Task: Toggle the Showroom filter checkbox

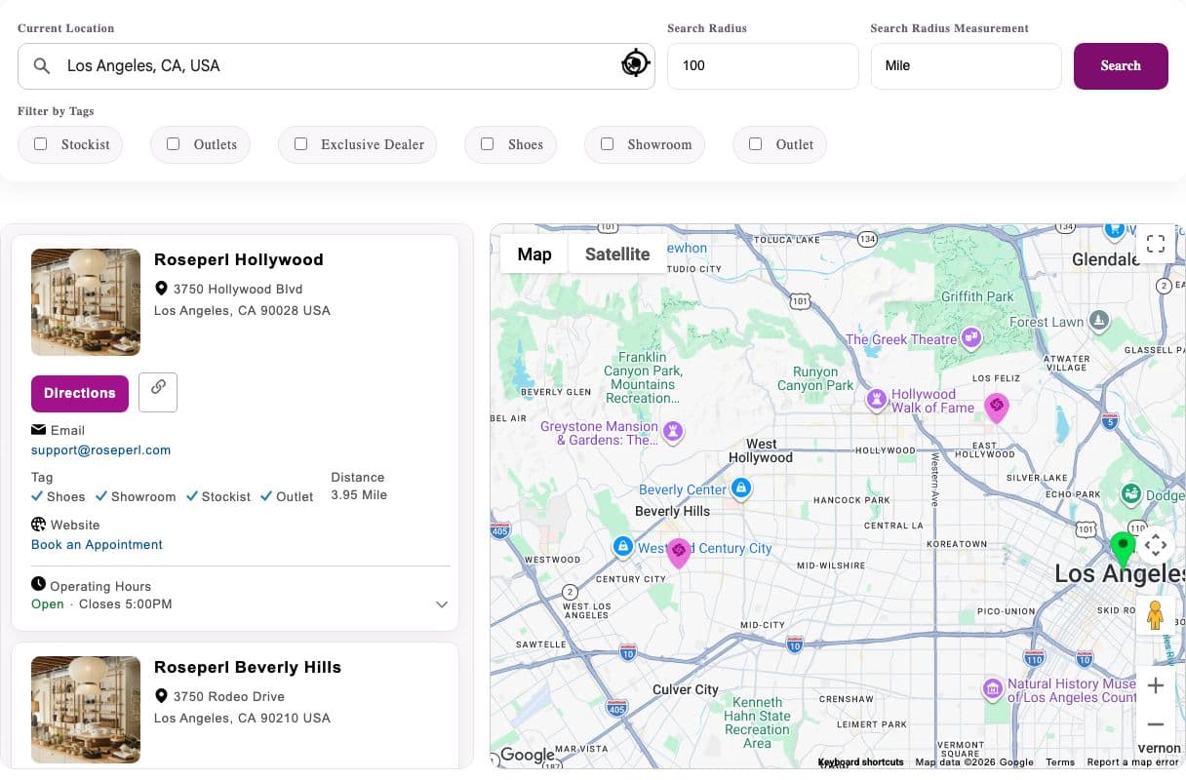Action: pos(607,144)
